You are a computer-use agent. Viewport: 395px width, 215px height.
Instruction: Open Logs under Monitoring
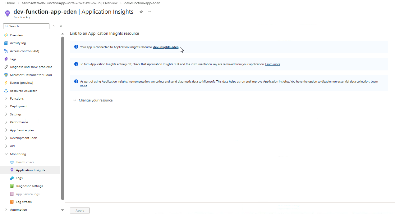19,178
